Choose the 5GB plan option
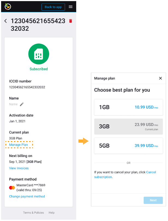 (x=128, y=146)
